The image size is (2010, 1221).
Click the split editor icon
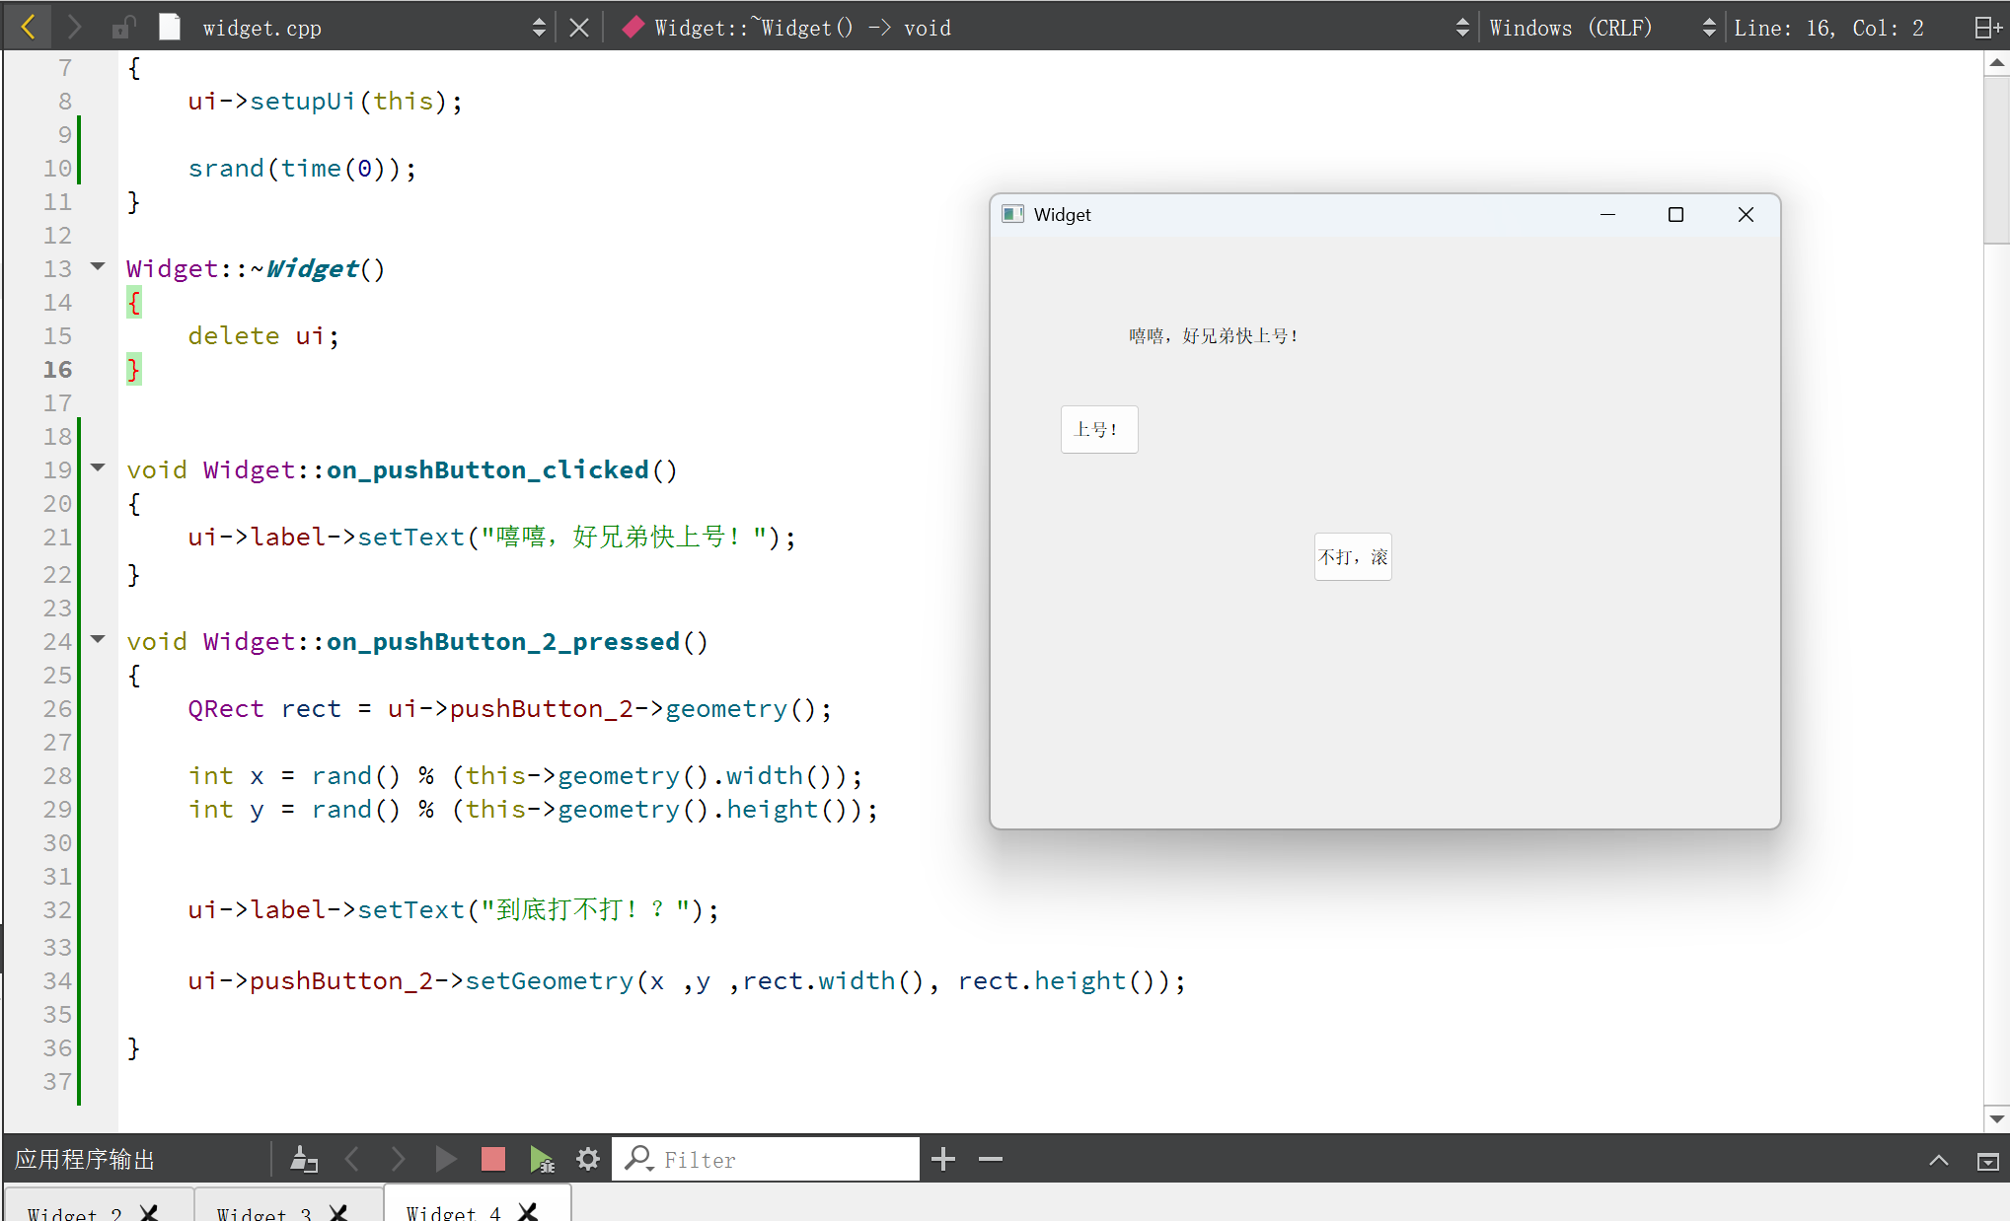click(x=1987, y=28)
